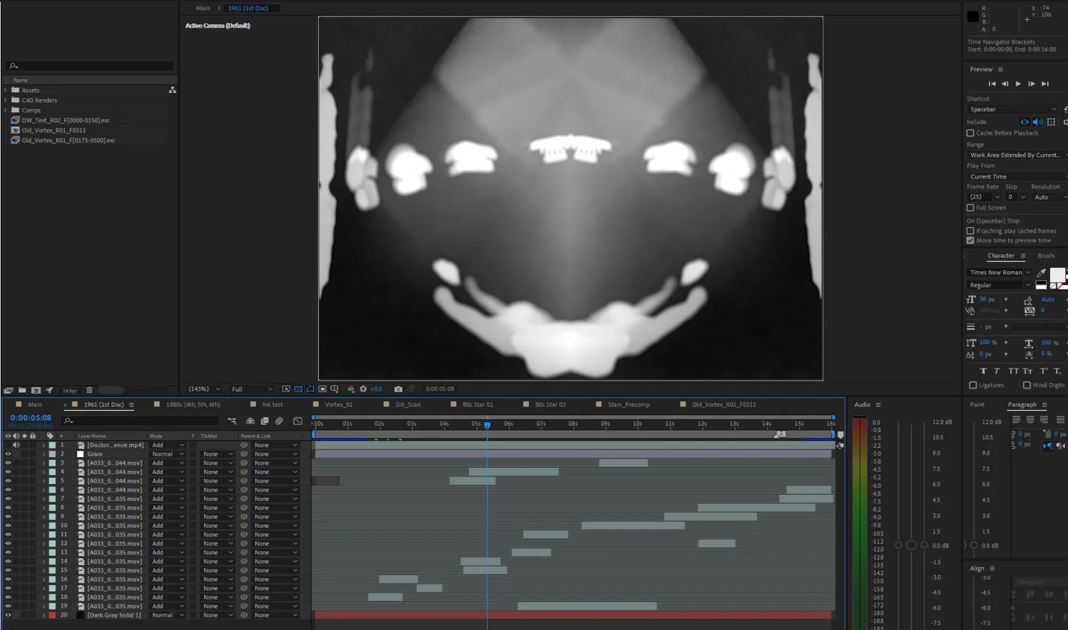Expand the Comps folder

point(6,110)
